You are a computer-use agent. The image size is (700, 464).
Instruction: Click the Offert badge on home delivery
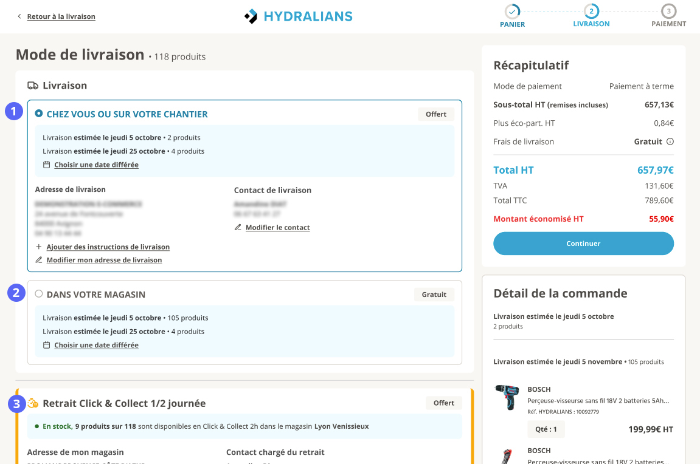435,114
